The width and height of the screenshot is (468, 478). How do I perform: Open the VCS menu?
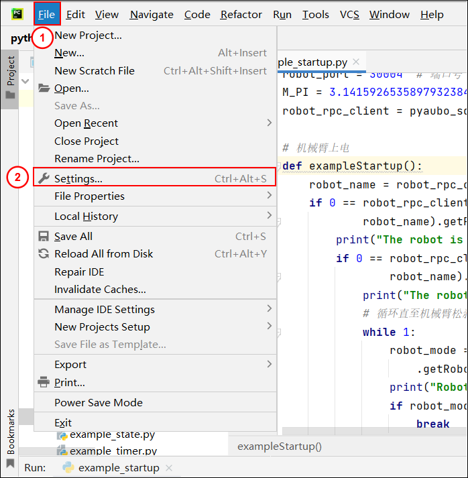(x=349, y=14)
